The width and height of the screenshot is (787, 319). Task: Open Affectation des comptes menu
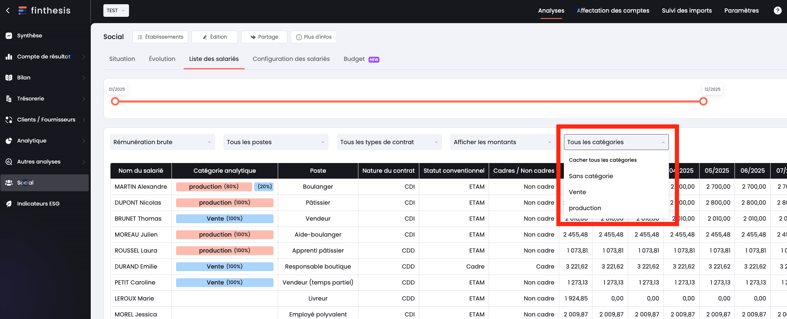point(613,11)
